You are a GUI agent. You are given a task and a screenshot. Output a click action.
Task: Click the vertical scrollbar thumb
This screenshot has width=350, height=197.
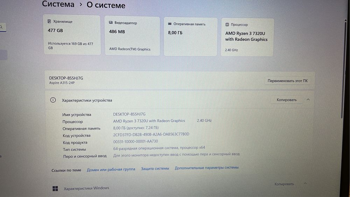click(x=343, y=69)
